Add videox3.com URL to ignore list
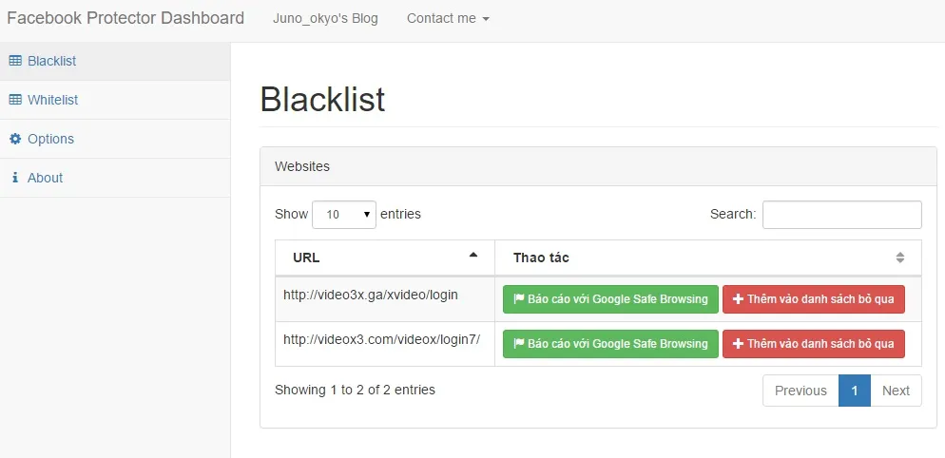This screenshot has height=458, width=945. tap(813, 344)
